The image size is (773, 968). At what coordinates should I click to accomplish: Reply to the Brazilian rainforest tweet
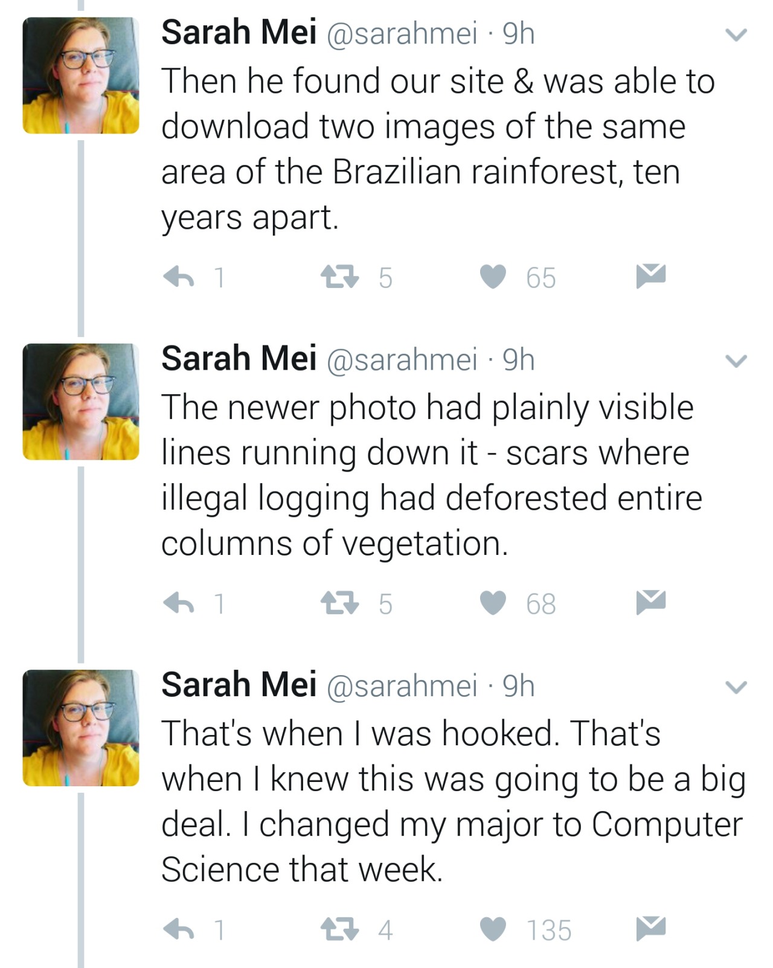[x=179, y=277]
